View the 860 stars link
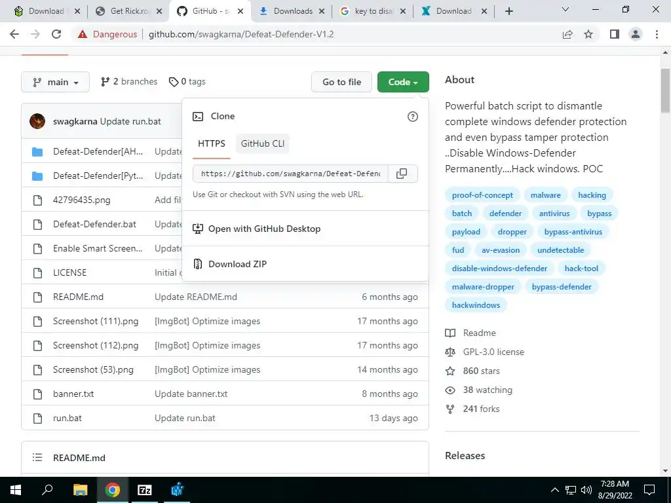The image size is (671, 503). [x=472, y=371]
